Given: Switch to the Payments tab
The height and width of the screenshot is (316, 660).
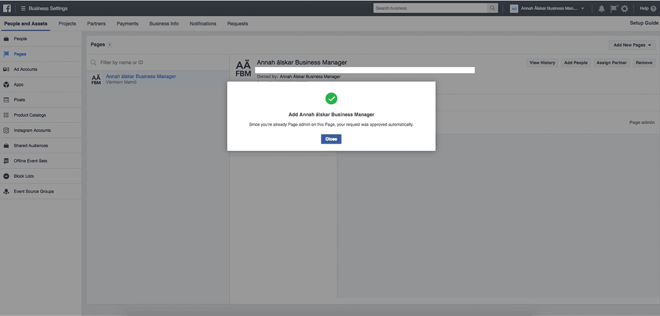Looking at the screenshot, I should pyautogui.click(x=128, y=24).
